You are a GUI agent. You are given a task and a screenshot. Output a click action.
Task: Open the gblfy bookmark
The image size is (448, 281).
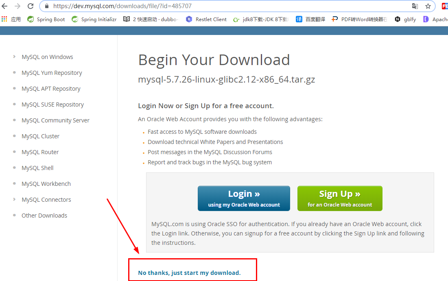click(x=405, y=19)
